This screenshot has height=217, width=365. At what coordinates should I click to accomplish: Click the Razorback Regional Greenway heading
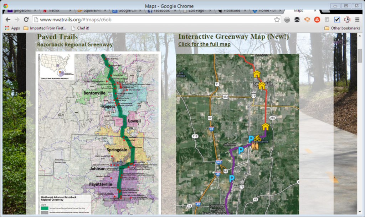tap(75, 44)
